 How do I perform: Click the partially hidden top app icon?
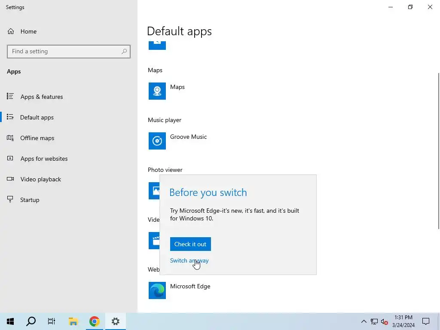(157, 46)
